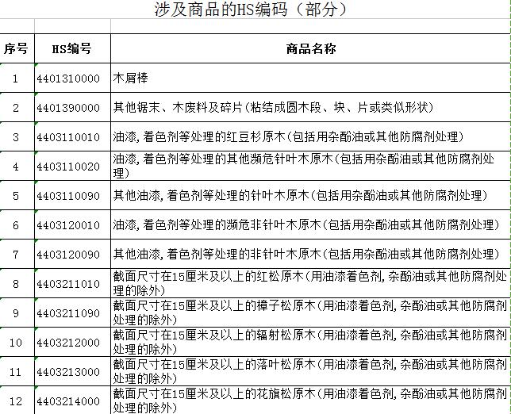Select the 商品名称 column header cell
The image size is (511, 414).
point(310,49)
